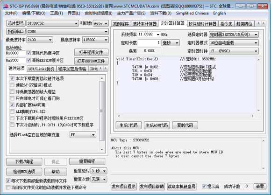Click up arrow of code area scrollbar
This screenshot has height=195, width=271.
click(258, 60)
